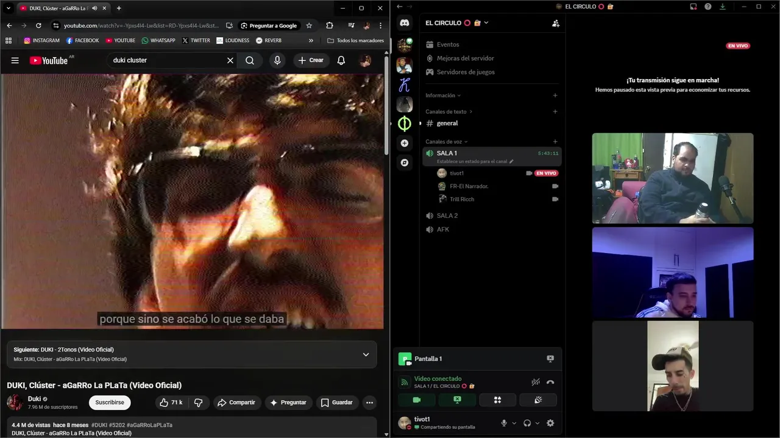This screenshot has height=438, width=780.
Task: Open Discord user settings gear
Action: coord(550,423)
